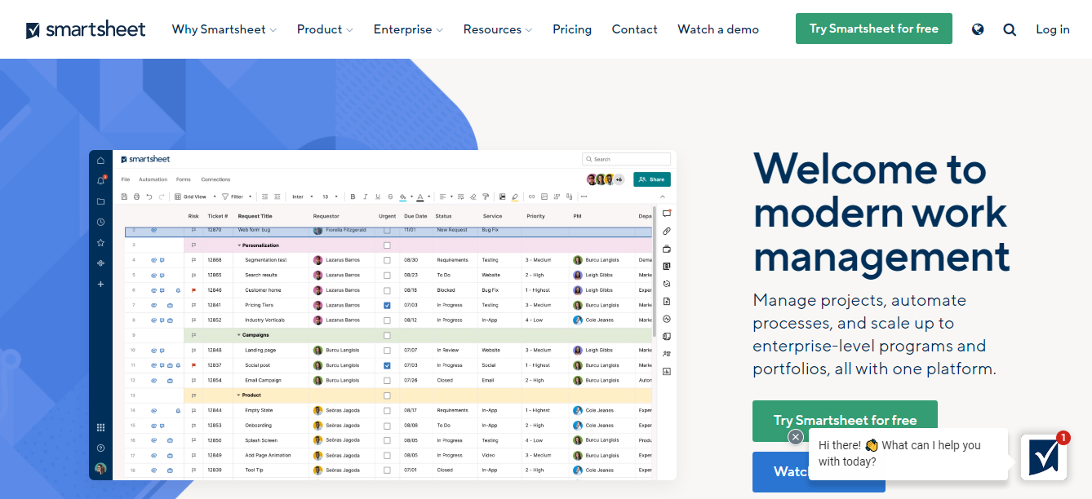This screenshot has width=1092, height=499.
Task: Click hero Try Smartsheet for free button
Action: [x=845, y=421]
